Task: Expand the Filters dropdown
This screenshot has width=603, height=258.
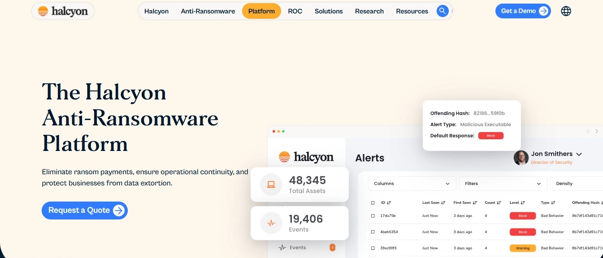Action: [503, 184]
